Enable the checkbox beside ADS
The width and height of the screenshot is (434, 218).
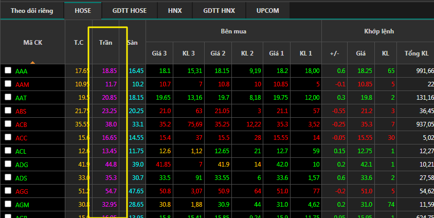(8, 177)
